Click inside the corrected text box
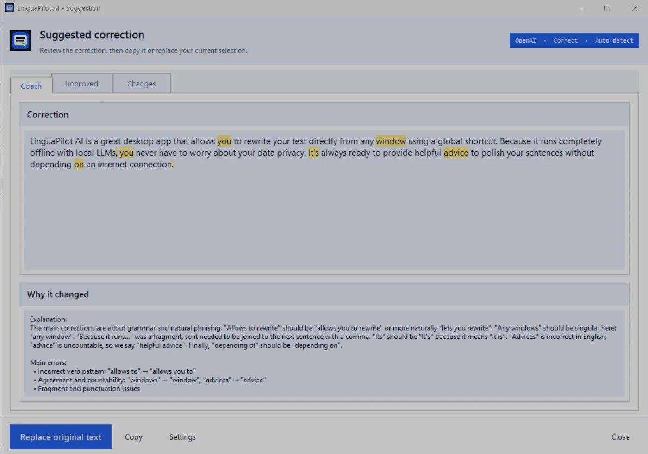 (x=324, y=200)
